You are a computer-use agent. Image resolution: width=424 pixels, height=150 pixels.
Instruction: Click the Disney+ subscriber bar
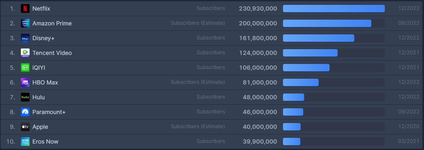click(334, 38)
